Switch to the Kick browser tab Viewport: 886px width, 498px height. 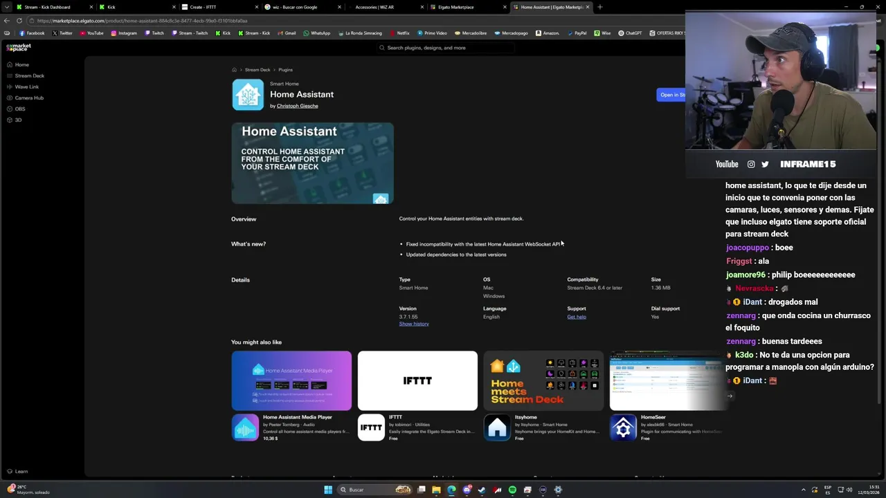(x=137, y=7)
